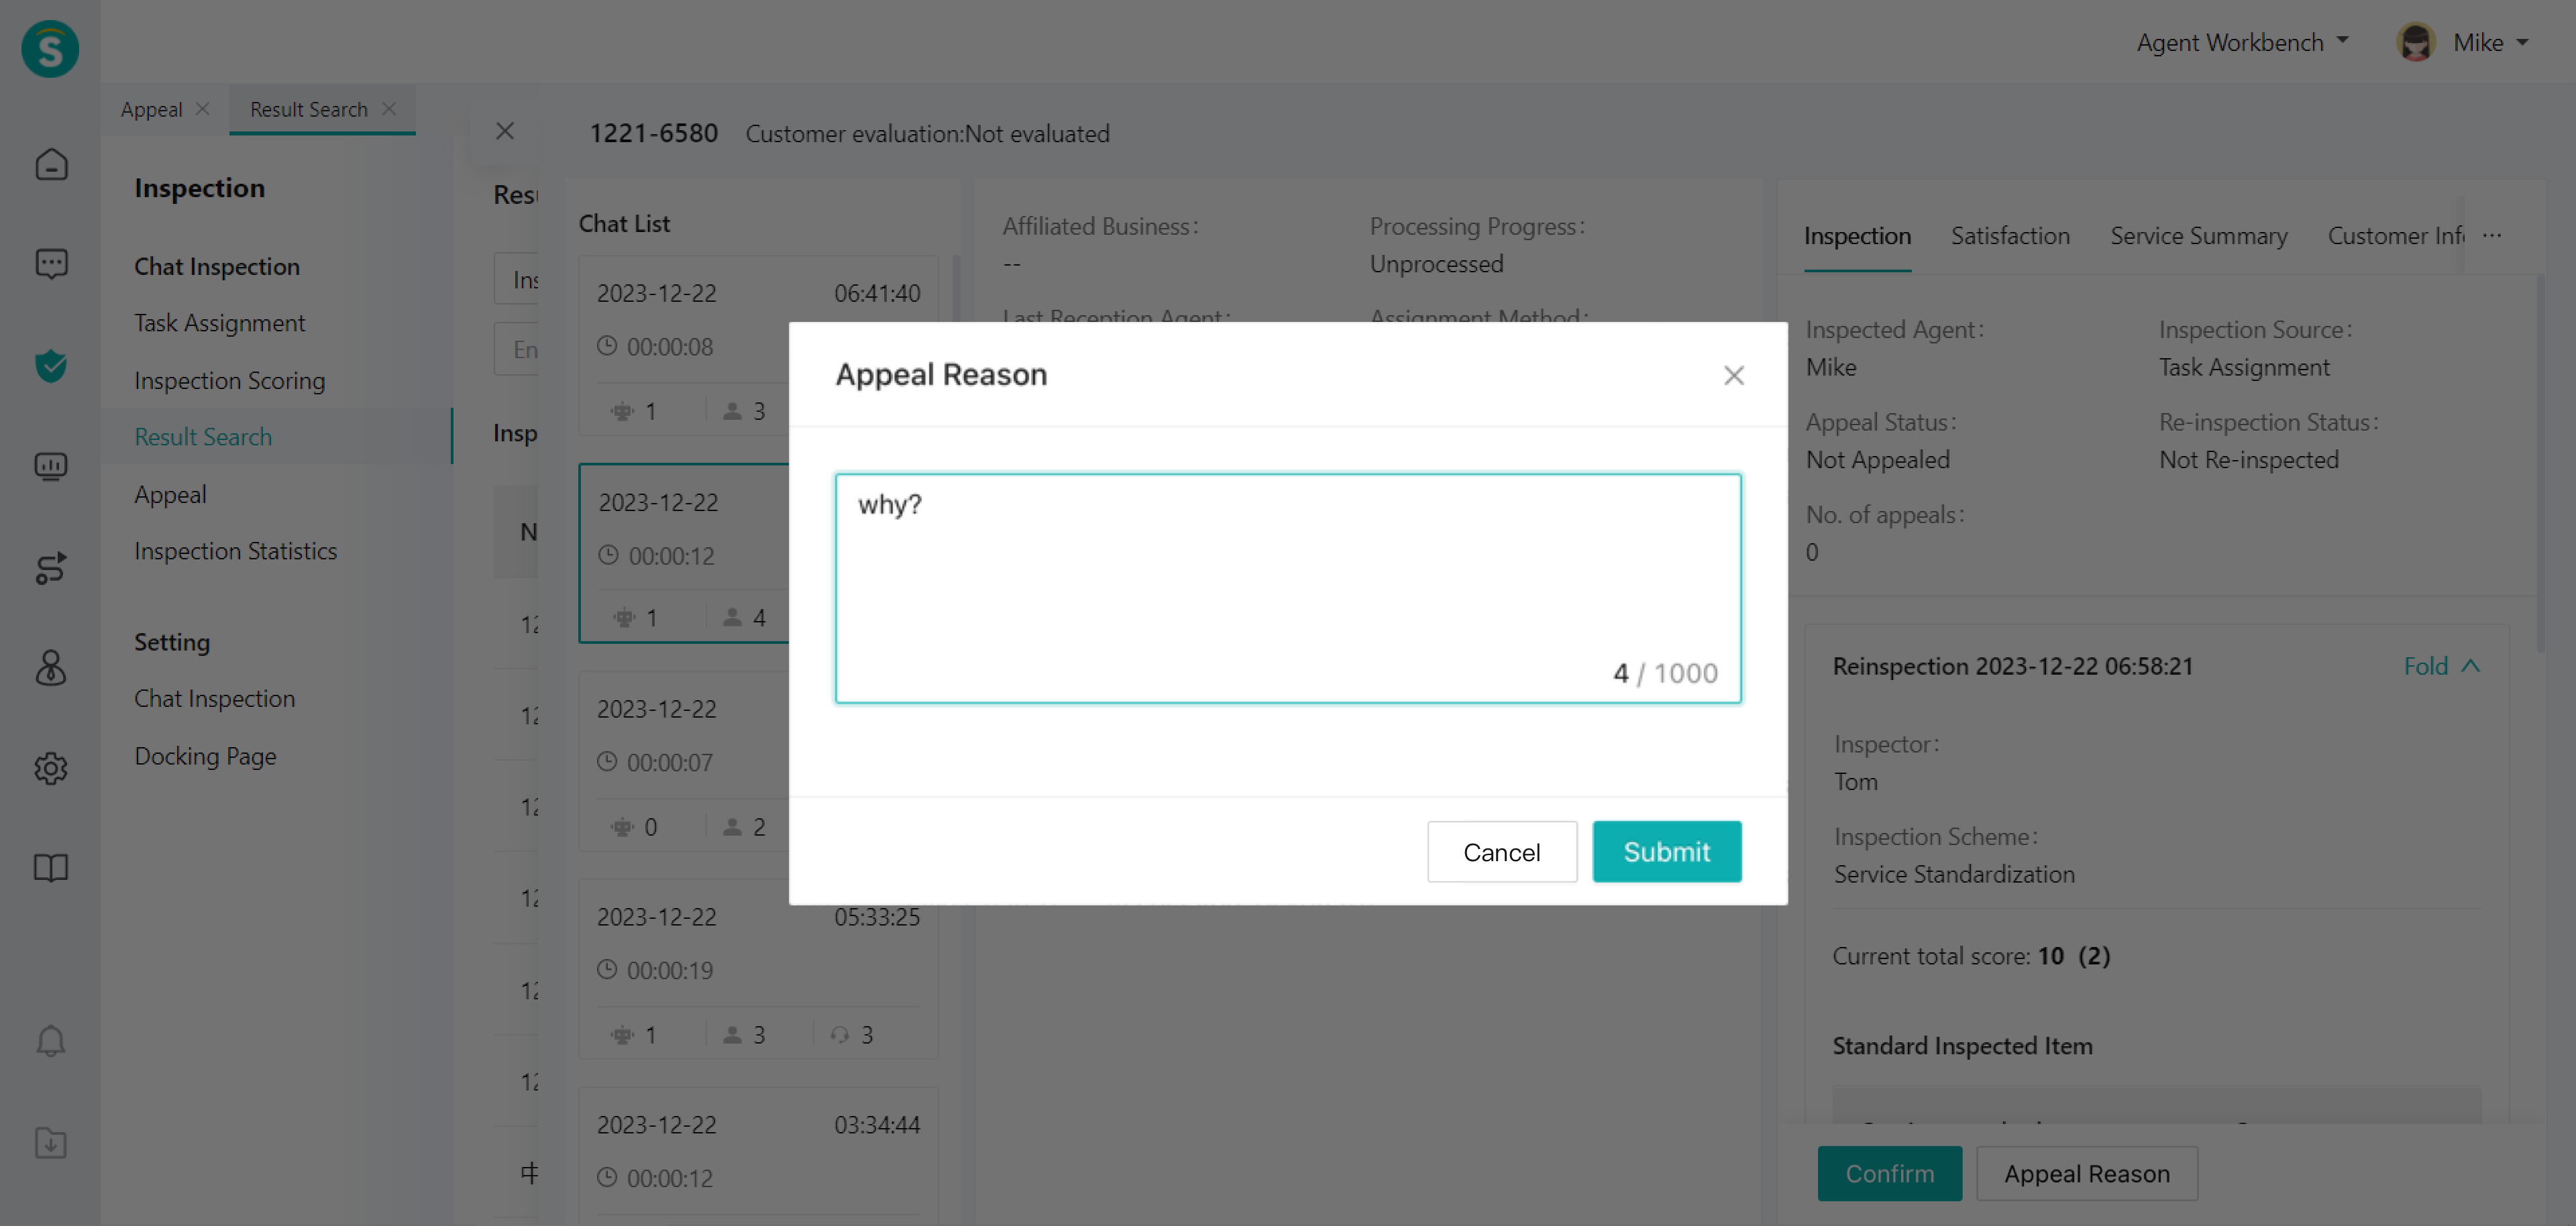The width and height of the screenshot is (2576, 1226).
Task: Open the chat message icon in the sidebar
Action: [x=51, y=264]
